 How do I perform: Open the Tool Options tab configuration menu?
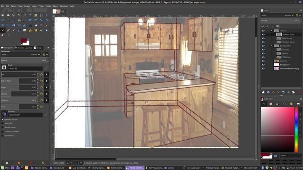click(47, 48)
